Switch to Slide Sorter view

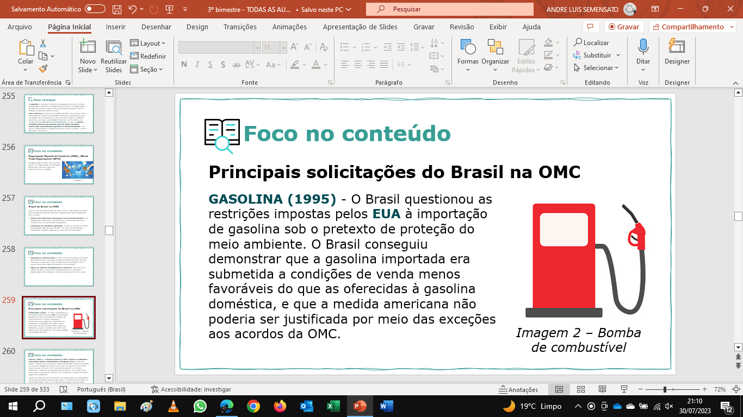pos(581,389)
